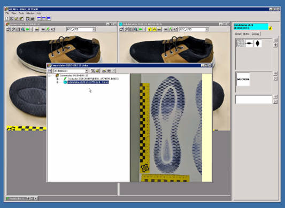Select the black diamond pattern swatch

258,43
